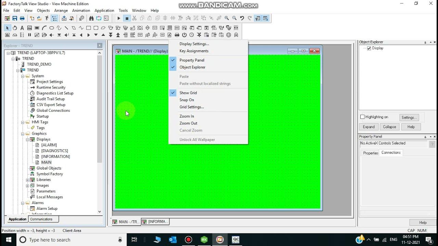Collapse the TREND (LAPTOP-3BPPV1L7) root node
Image resolution: width=438 pixels, height=246 pixels.
point(8,53)
